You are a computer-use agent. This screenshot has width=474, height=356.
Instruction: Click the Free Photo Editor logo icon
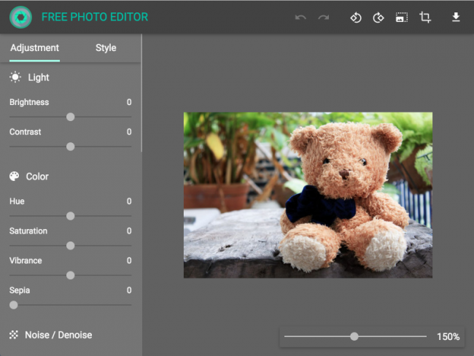tap(20, 18)
